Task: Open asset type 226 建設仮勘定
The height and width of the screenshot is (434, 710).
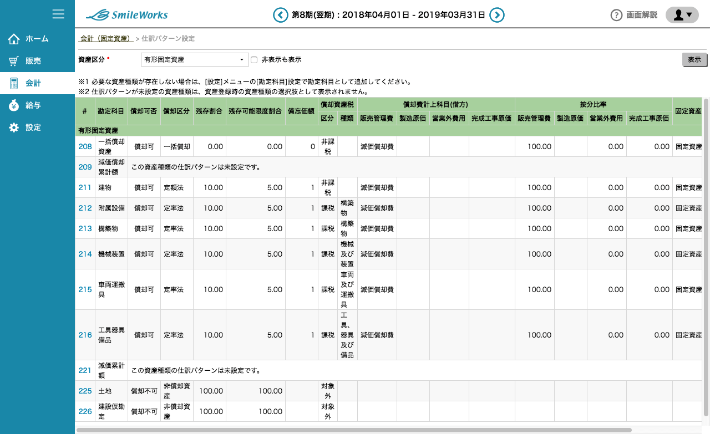Action: [85, 411]
